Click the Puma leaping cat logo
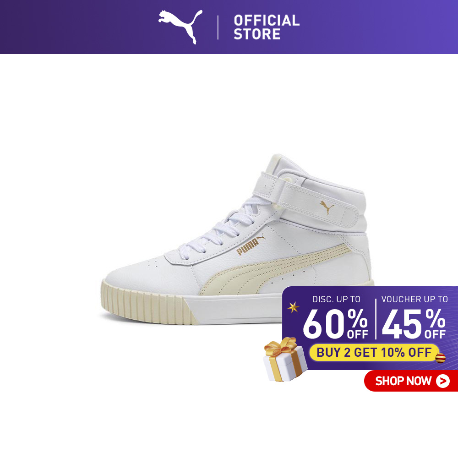This screenshot has height=458, width=458. pos(180,27)
